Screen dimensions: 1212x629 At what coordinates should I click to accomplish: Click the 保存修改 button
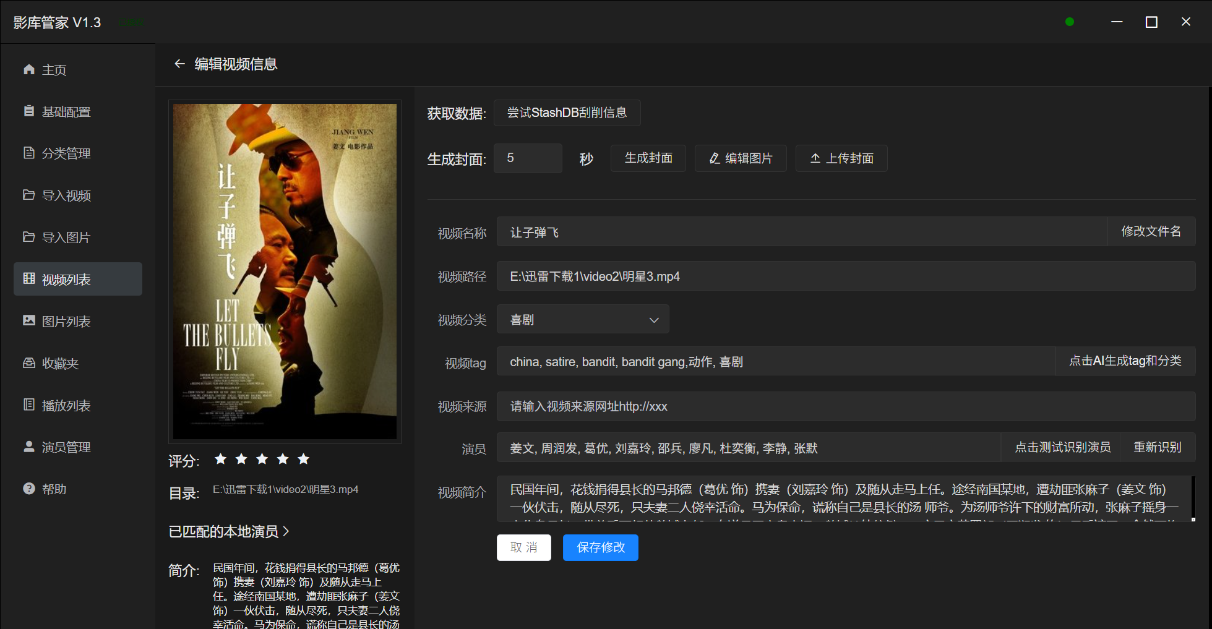point(600,547)
